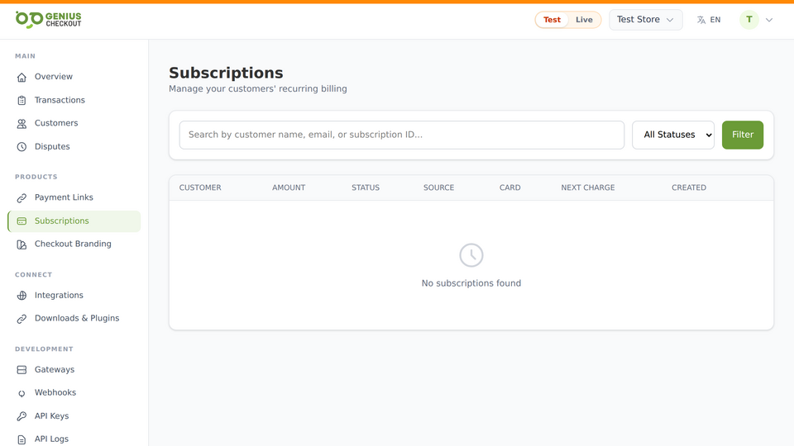
Task: Click the Subscriptions card icon
Action: click(x=22, y=221)
